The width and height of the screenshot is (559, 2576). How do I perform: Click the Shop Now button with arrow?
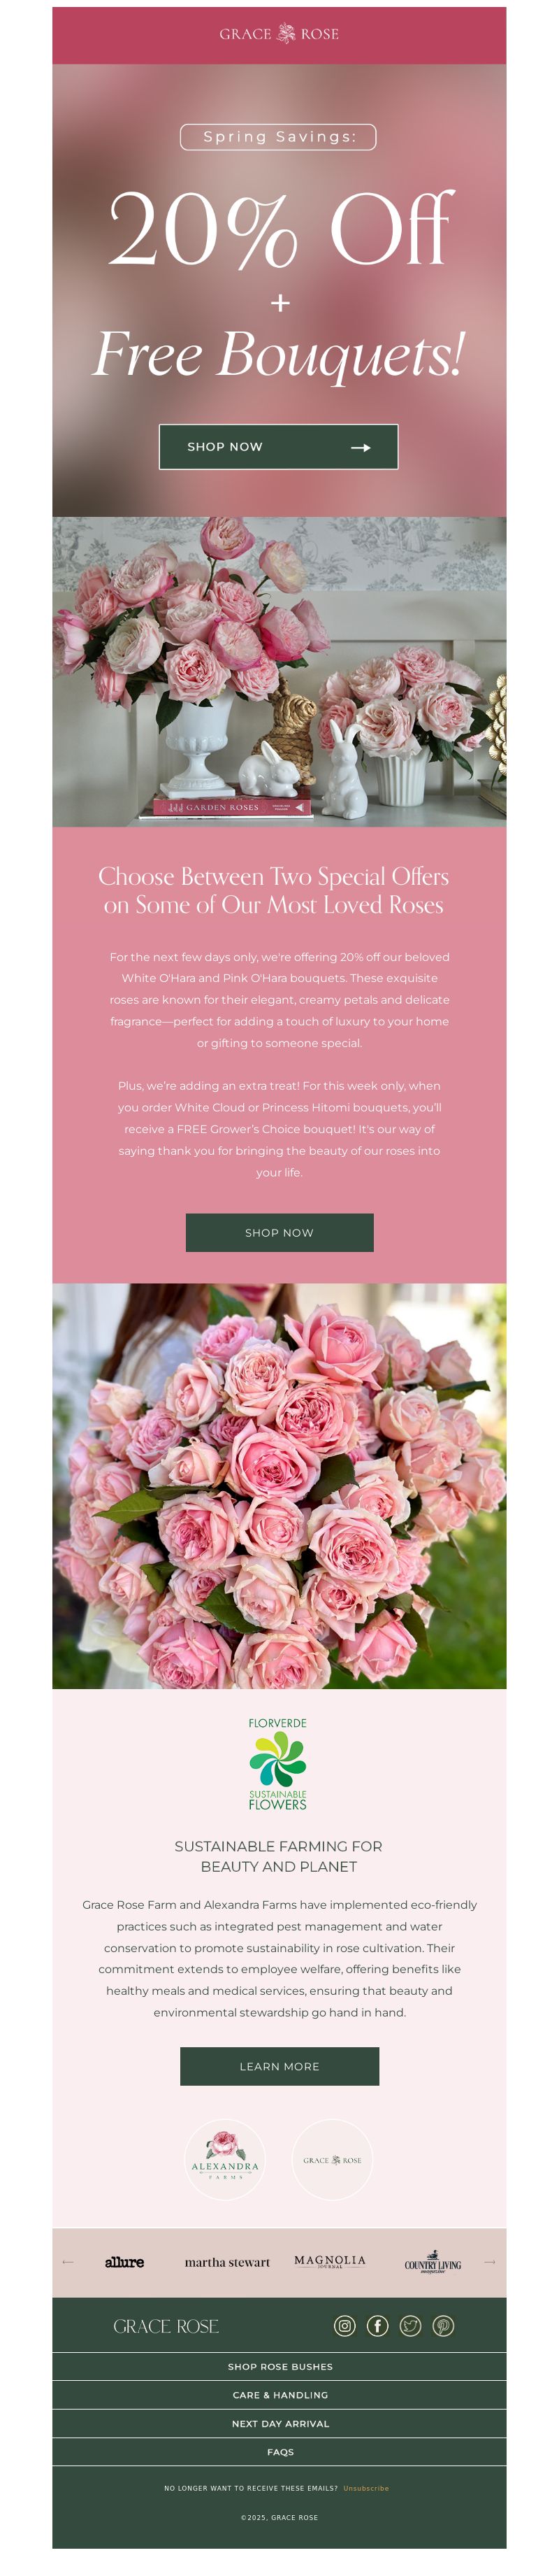279,447
